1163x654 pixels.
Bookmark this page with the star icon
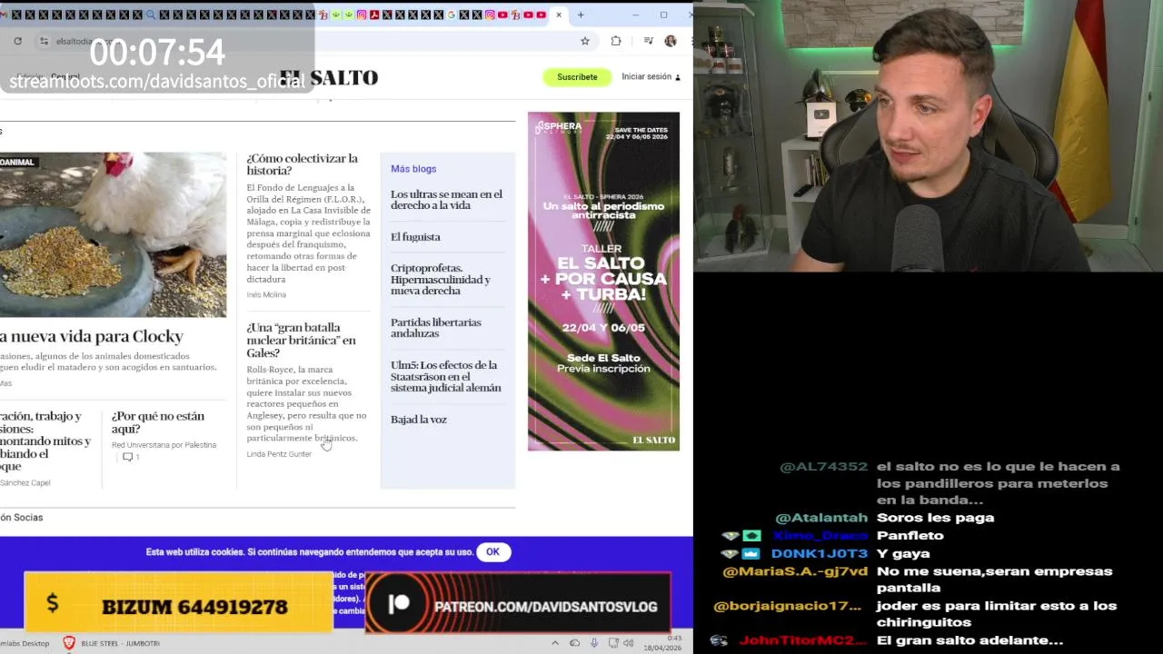point(585,41)
